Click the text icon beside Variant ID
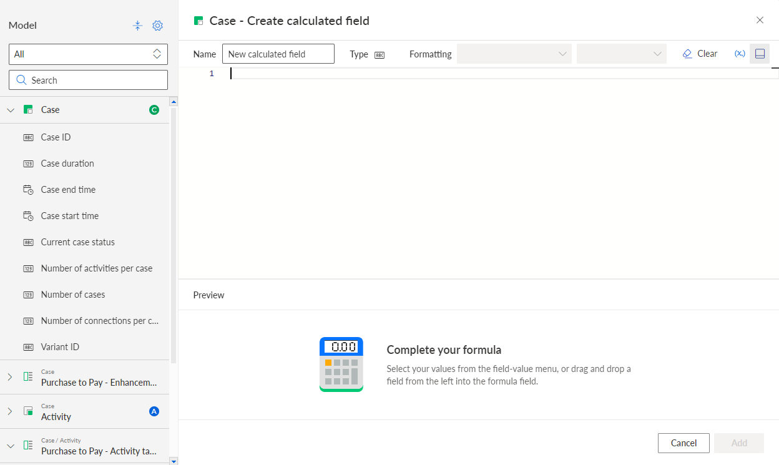The width and height of the screenshot is (779, 465). [x=28, y=347]
